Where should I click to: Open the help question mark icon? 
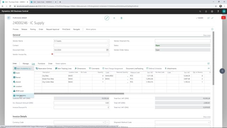pyautogui.click(x=218, y=11)
